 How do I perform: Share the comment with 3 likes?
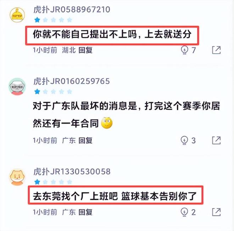point(216,140)
